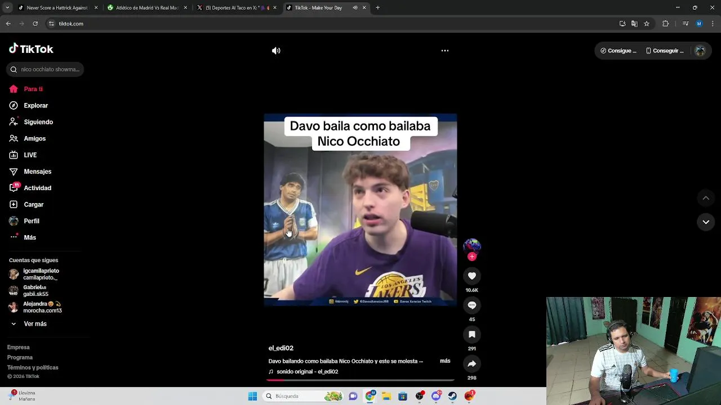Click the TikTok search field
721x405 pixels.
(x=45, y=69)
